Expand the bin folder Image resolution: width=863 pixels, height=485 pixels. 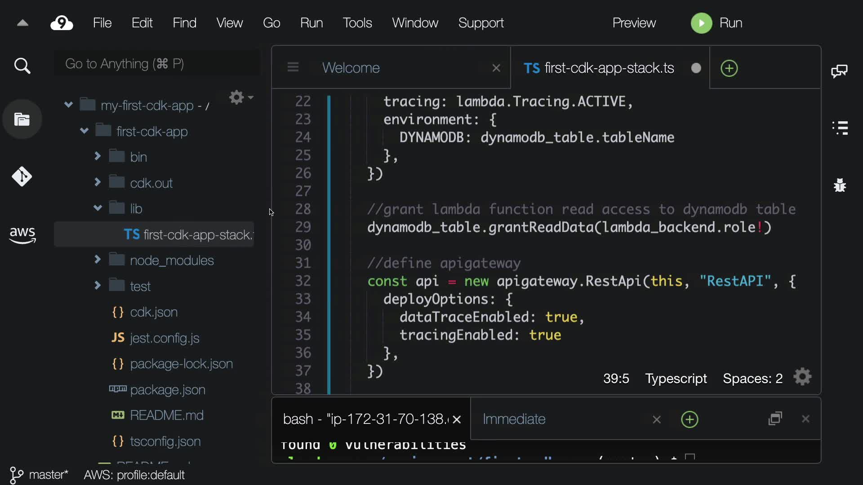98,156
